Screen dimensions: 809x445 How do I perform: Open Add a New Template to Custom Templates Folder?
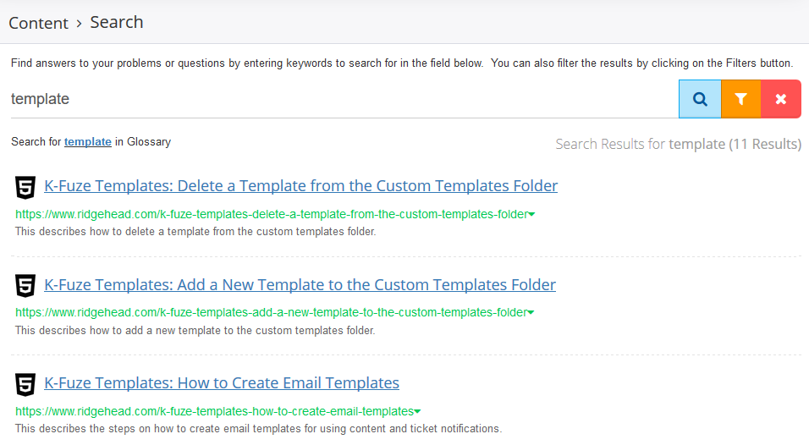click(x=300, y=284)
